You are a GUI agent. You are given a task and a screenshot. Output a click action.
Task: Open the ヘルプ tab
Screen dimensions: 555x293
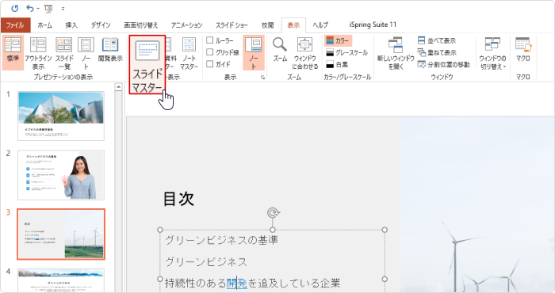[320, 25]
